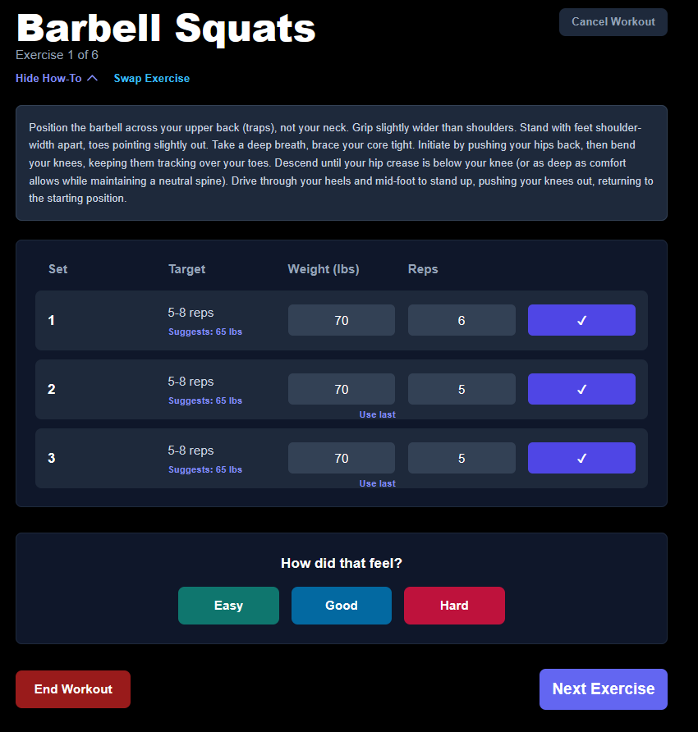Image resolution: width=698 pixels, height=732 pixels.
Task: Toggle set 1 completion checkmark
Action: coord(581,320)
